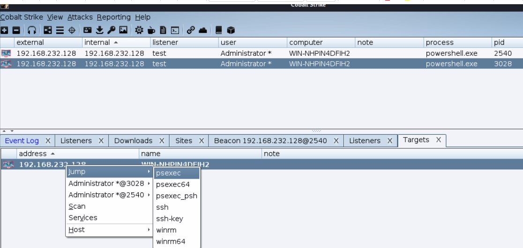View keystrokes via the key icon
Image resolution: width=523 pixels, height=248 pixels.
tap(112, 30)
